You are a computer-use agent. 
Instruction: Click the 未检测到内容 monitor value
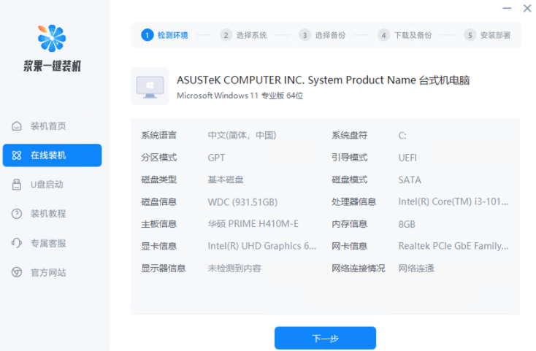[234, 269]
